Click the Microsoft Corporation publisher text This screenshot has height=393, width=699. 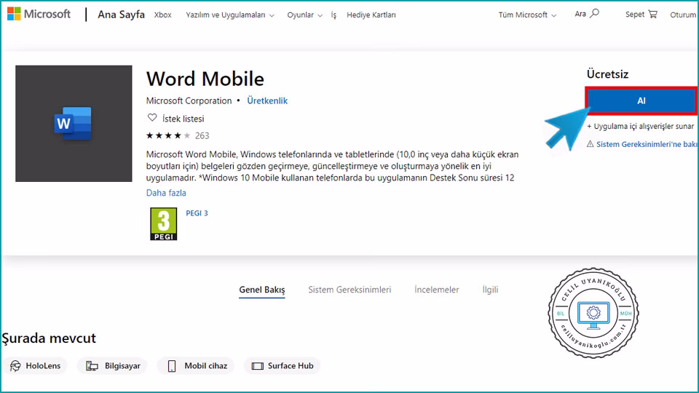click(x=189, y=100)
